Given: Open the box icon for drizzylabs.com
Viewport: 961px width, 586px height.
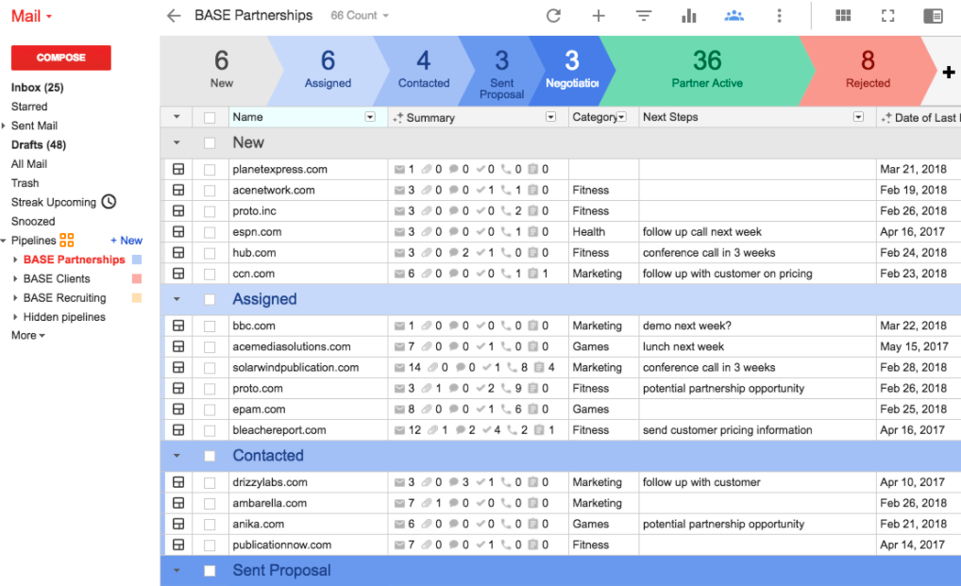Looking at the screenshot, I should (178, 482).
